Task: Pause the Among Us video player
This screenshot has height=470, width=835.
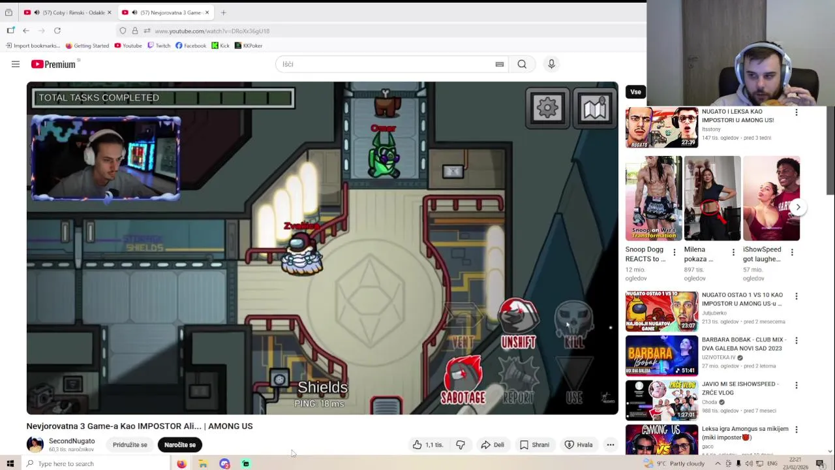Action: tap(322, 248)
